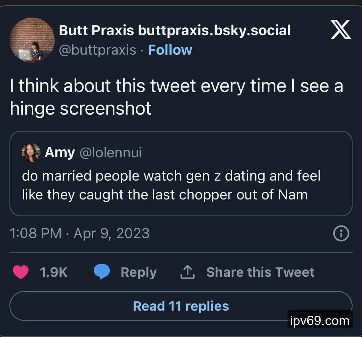The width and height of the screenshot is (362, 337).
Task: Click the share arrow icon
Action: pos(187,272)
